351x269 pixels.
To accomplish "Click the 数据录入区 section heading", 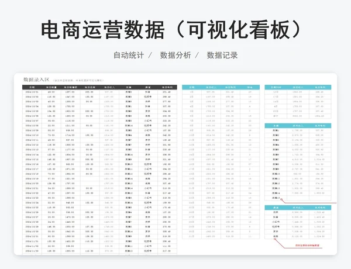I will [x=36, y=80].
